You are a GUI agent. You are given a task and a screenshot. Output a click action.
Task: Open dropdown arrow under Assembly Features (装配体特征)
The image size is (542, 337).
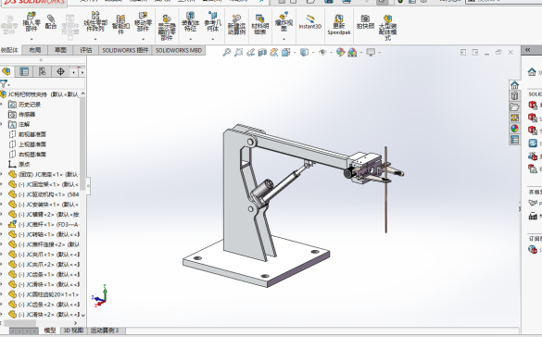[x=190, y=39]
